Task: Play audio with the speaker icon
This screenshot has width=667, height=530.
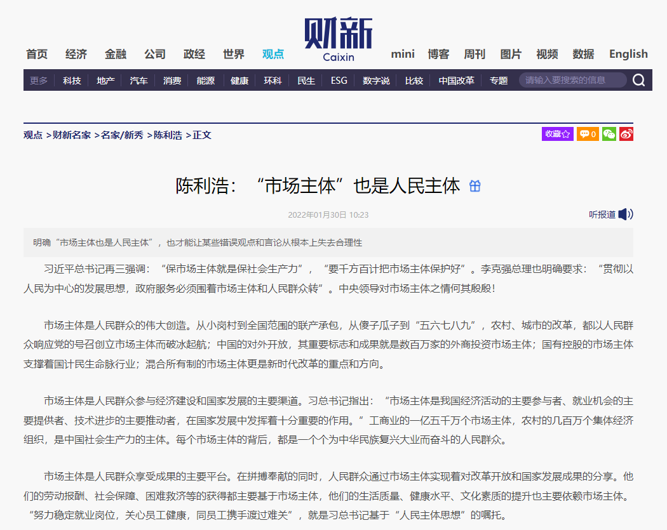Action: pos(626,215)
